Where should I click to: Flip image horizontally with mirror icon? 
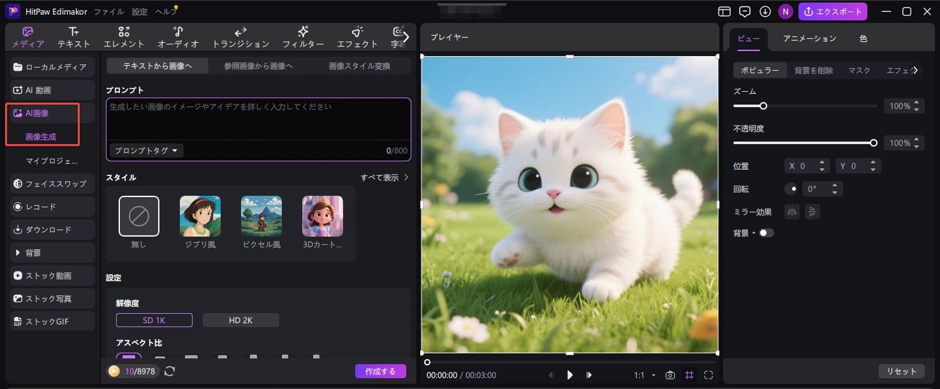tap(792, 212)
